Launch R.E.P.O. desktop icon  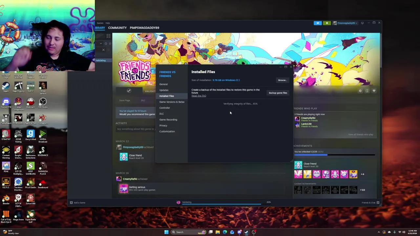click(x=6, y=183)
